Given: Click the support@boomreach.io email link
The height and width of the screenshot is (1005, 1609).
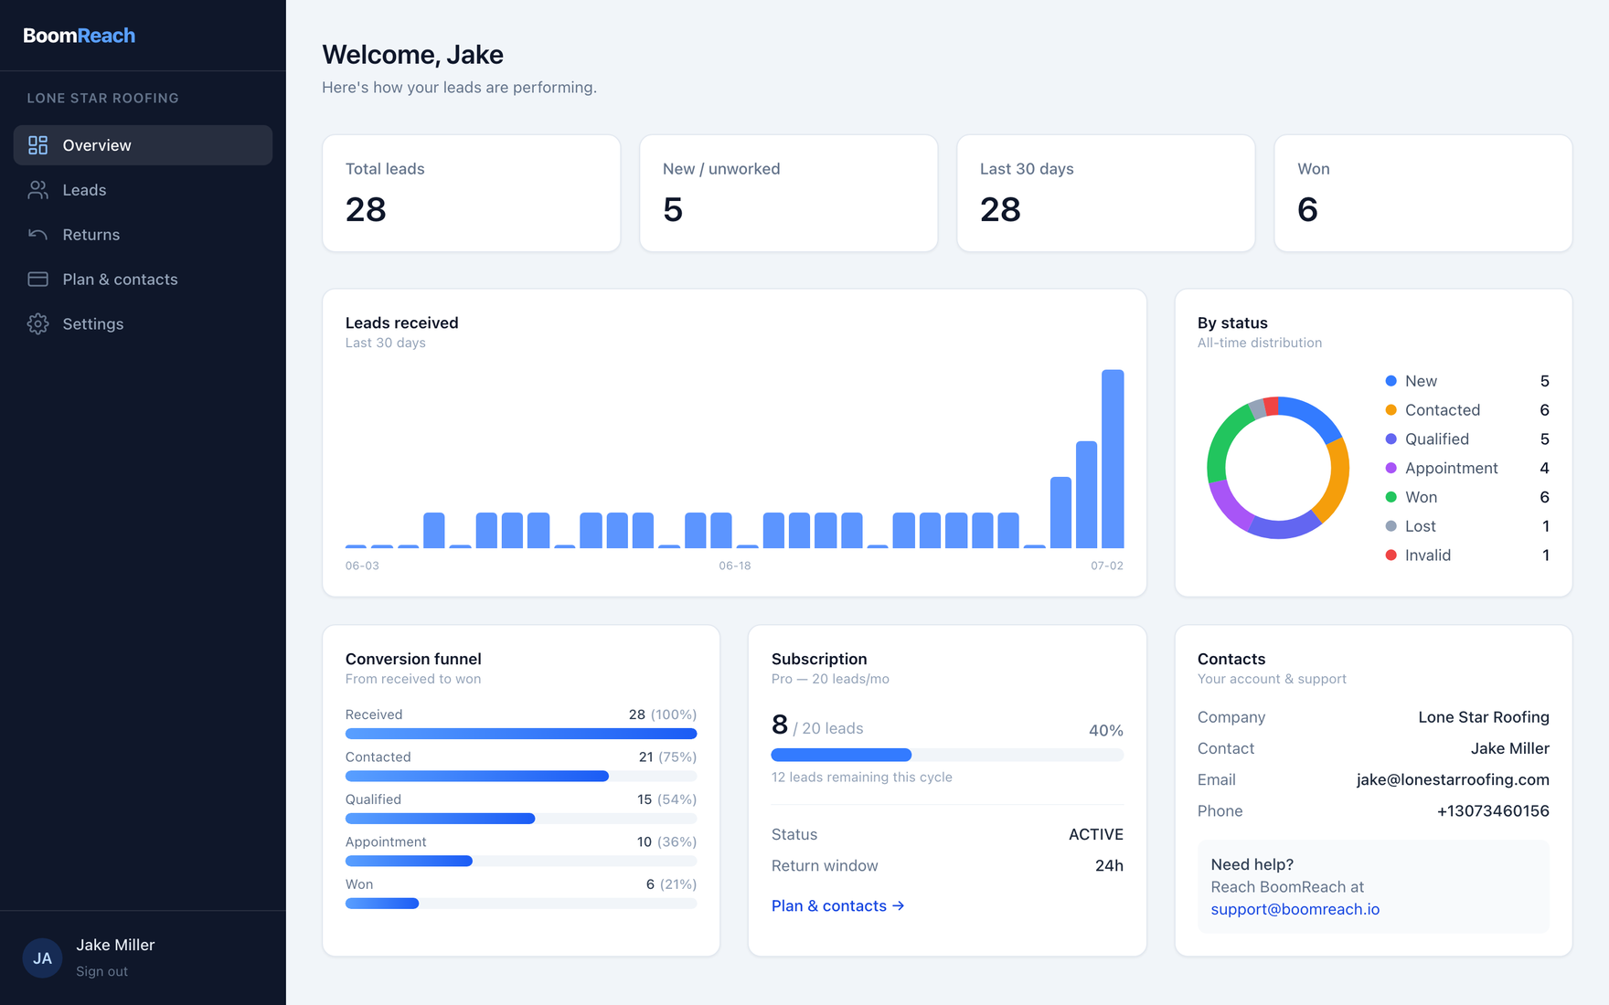Looking at the screenshot, I should point(1295,909).
